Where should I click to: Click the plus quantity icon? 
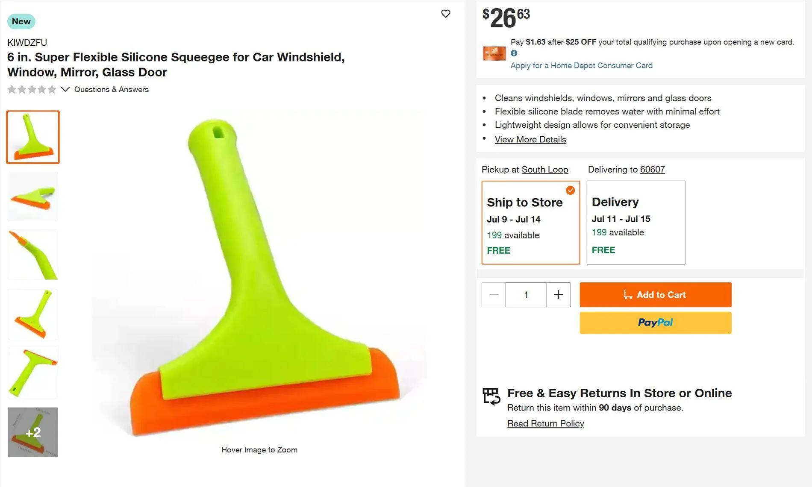(559, 295)
